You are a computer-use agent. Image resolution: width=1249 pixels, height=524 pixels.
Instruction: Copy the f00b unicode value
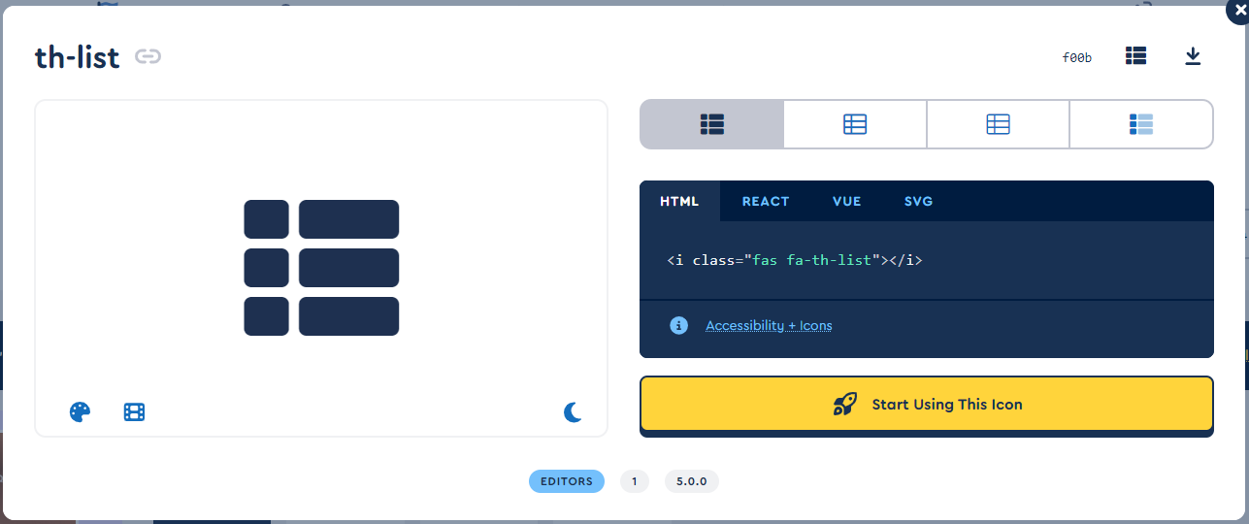click(x=1077, y=58)
